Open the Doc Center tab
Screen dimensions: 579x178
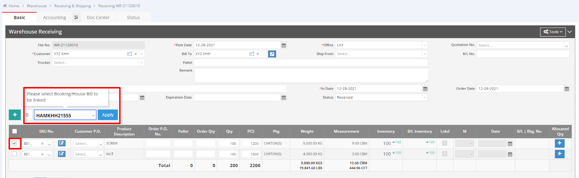pos(98,17)
